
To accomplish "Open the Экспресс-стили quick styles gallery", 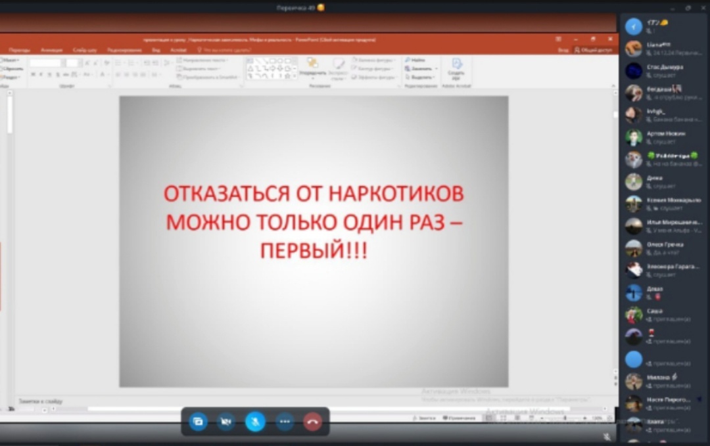I will point(339,68).
